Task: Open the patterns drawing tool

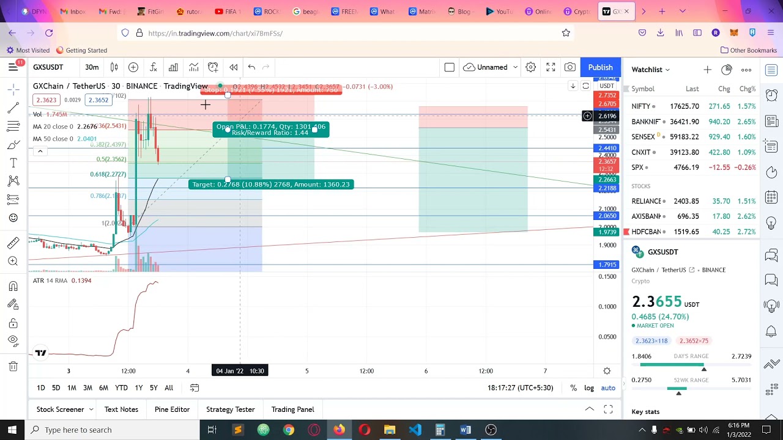Action: coord(13,181)
